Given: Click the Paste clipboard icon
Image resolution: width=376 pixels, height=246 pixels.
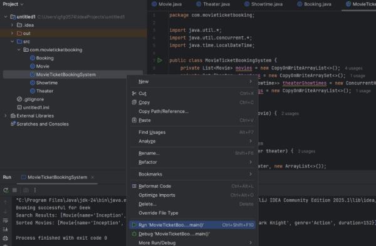Looking at the screenshot, I should (x=134, y=120).
